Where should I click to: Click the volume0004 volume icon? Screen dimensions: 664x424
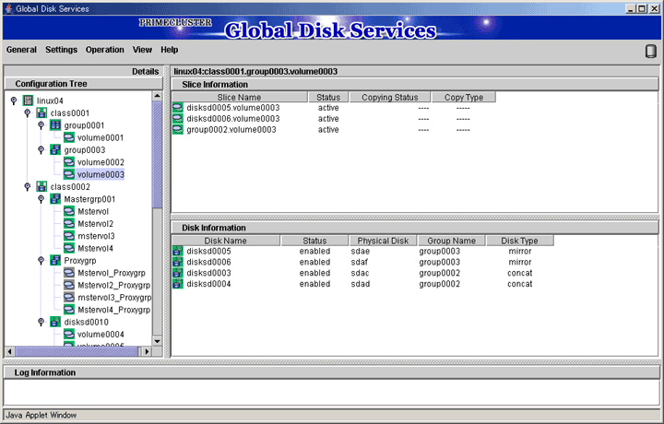coord(69,334)
